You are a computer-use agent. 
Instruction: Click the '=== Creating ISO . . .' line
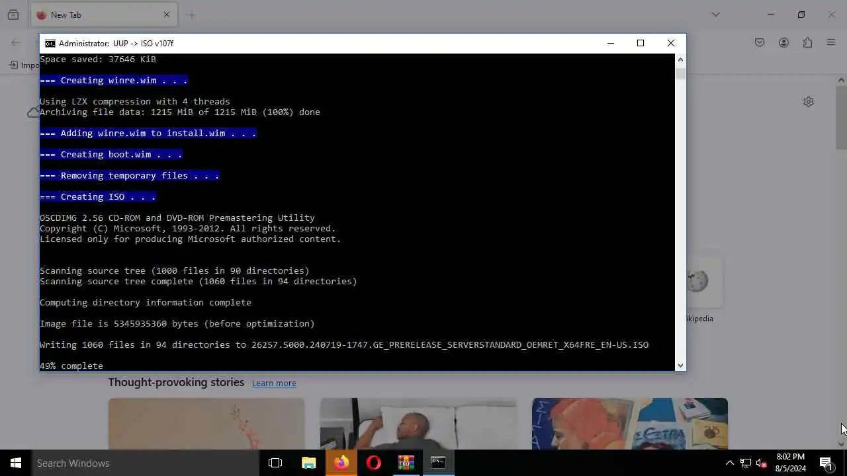coord(98,196)
